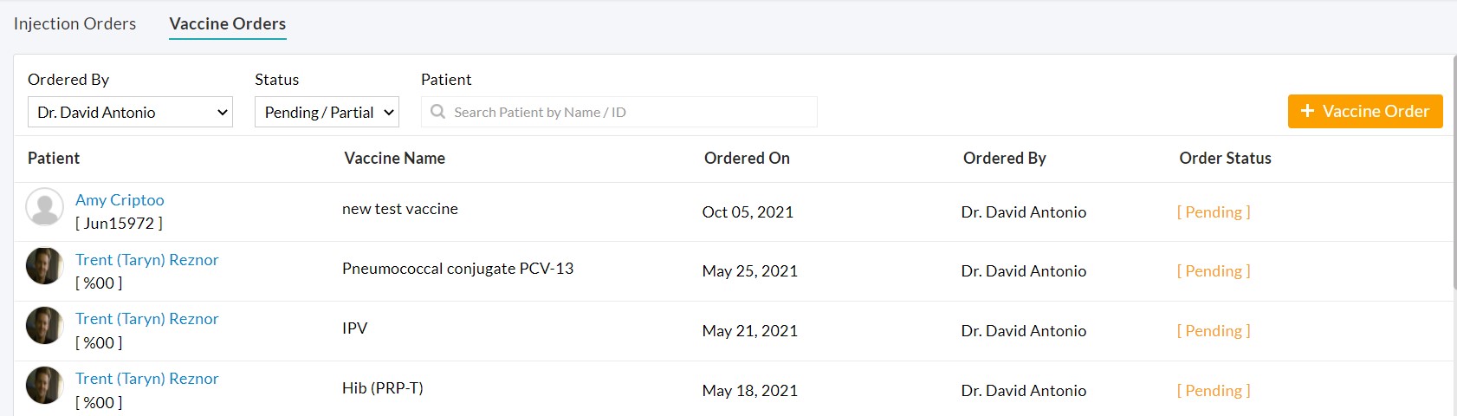The width and height of the screenshot is (1457, 416).
Task: Click Pending status for the IPV order
Action: pyautogui.click(x=1214, y=331)
